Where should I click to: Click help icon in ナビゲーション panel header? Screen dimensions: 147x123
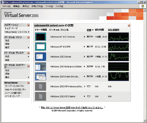(28, 25)
